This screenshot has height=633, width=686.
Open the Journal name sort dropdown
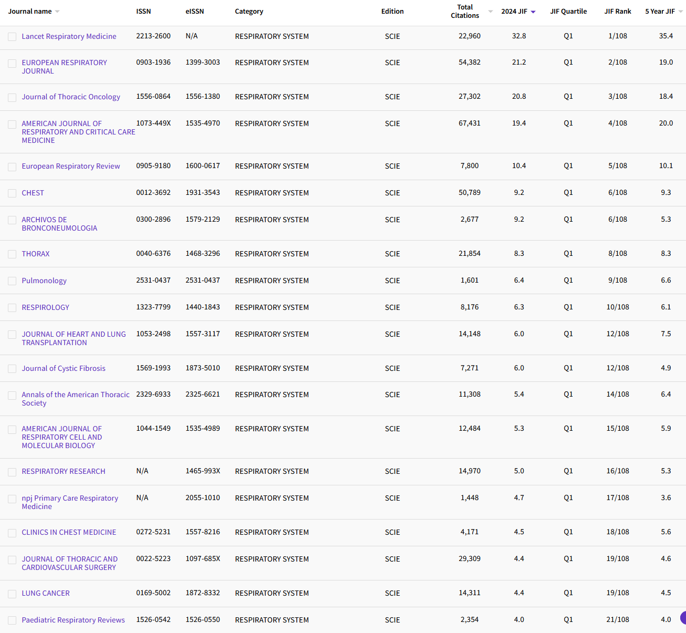58,11
